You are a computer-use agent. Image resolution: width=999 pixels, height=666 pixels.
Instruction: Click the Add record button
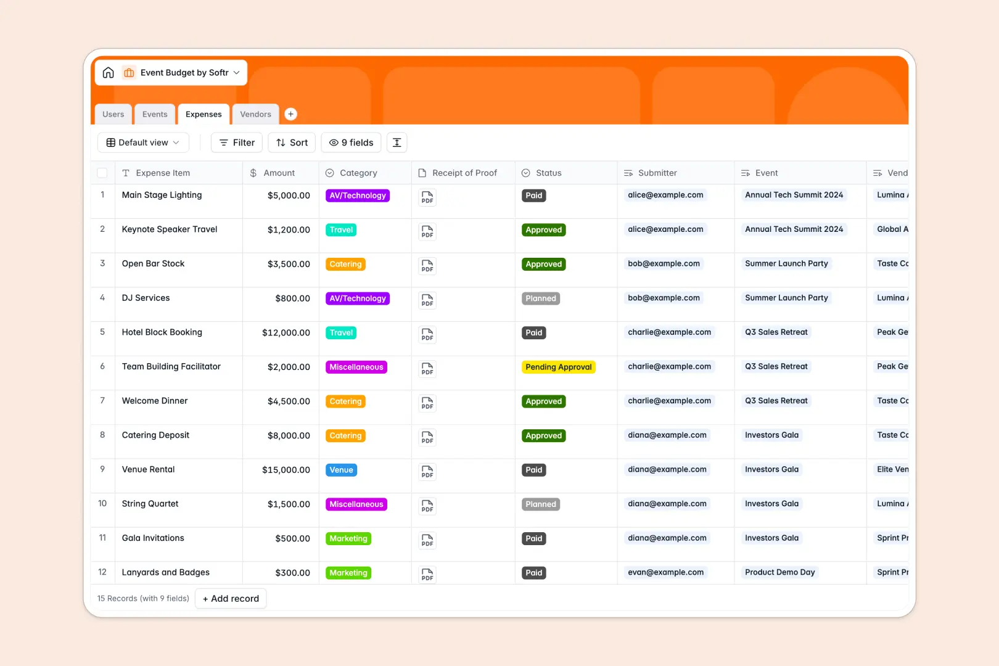pyautogui.click(x=231, y=598)
